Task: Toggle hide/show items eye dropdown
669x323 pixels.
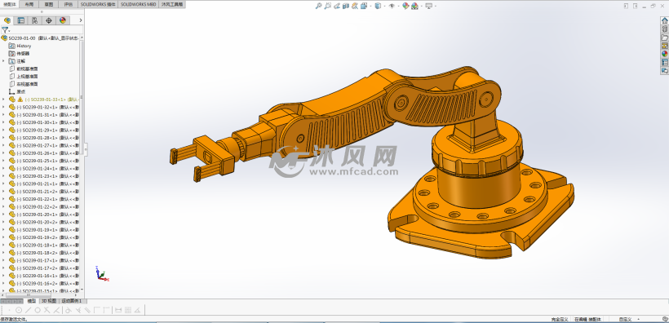Action: pos(392,6)
